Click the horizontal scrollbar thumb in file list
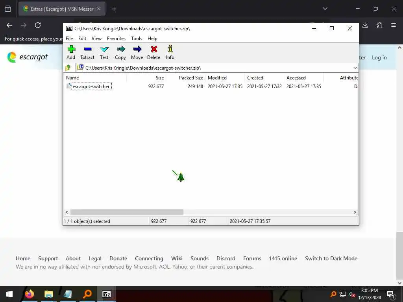The width and height of the screenshot is (403, 302). point(127,212)
